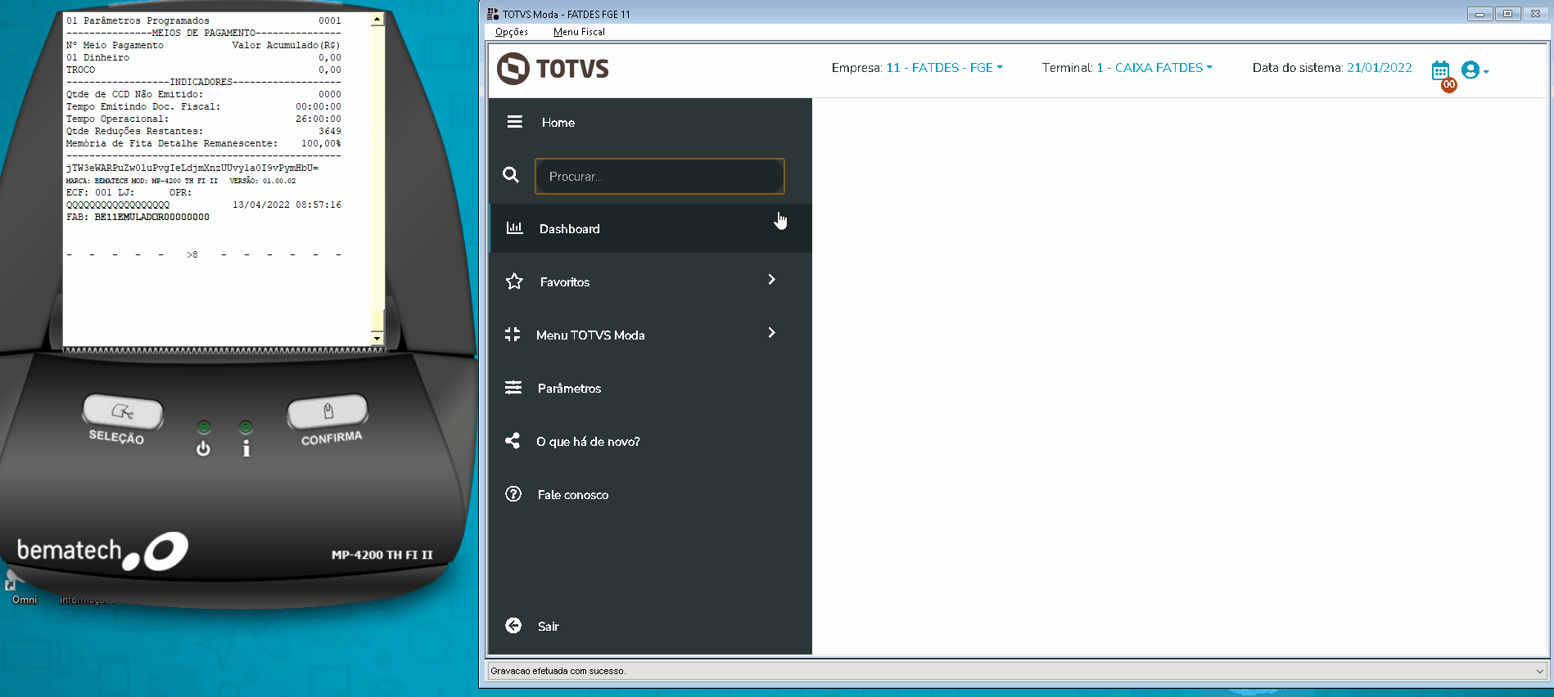Screen dimensions: 1554x697
Task: Open O que há de novo?
Action: 588,442
